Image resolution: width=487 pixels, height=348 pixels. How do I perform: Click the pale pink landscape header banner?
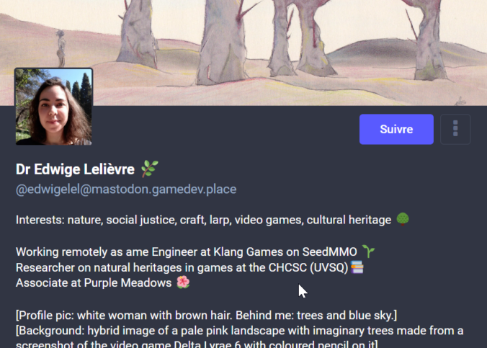click(243, 53)
